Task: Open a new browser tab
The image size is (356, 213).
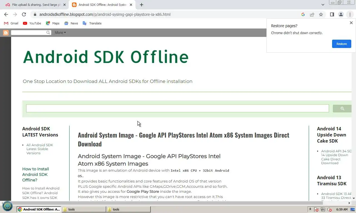Action: (142, 5)
